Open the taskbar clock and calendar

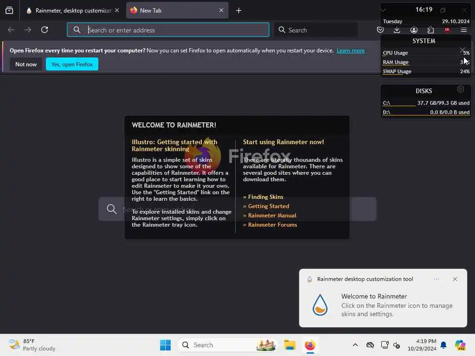point(422,345)
